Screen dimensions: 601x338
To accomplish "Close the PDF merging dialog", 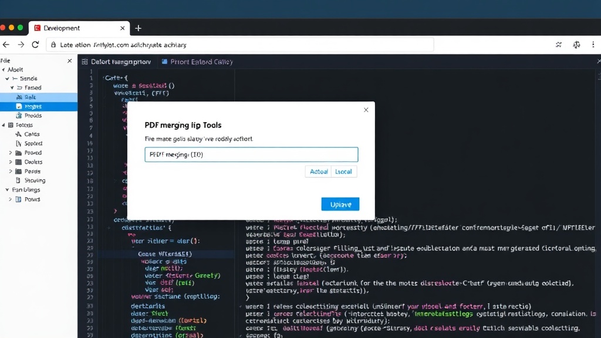I will tap(366, 110).
